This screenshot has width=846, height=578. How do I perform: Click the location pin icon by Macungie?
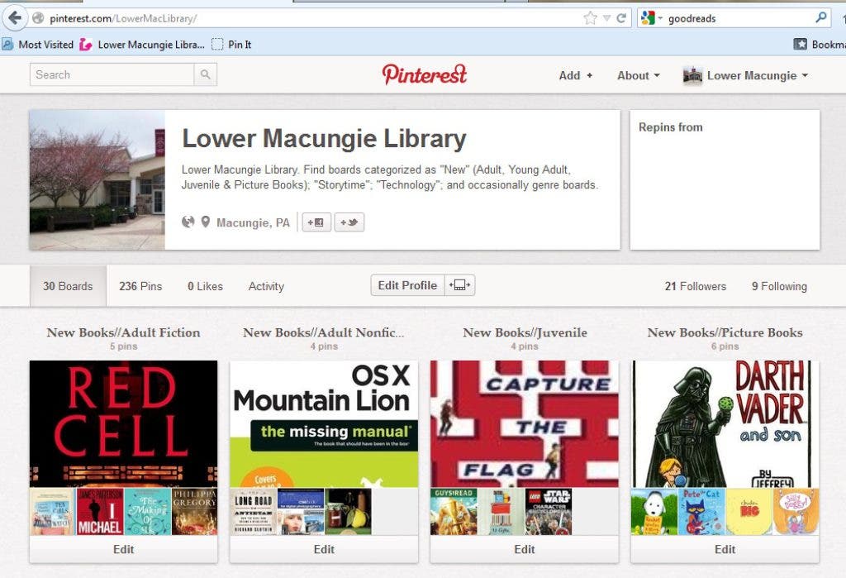pyautogui.click(x=206, y=222)
